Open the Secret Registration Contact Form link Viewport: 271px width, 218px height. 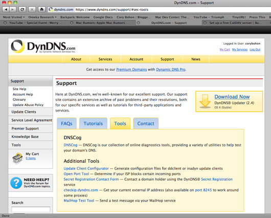click(x=91, y=179)
